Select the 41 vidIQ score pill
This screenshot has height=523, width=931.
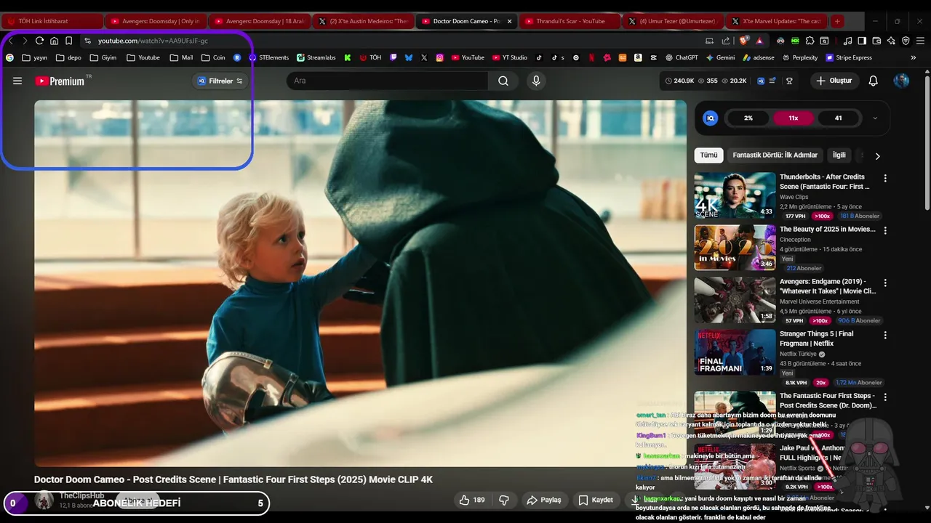pos(839,118)
